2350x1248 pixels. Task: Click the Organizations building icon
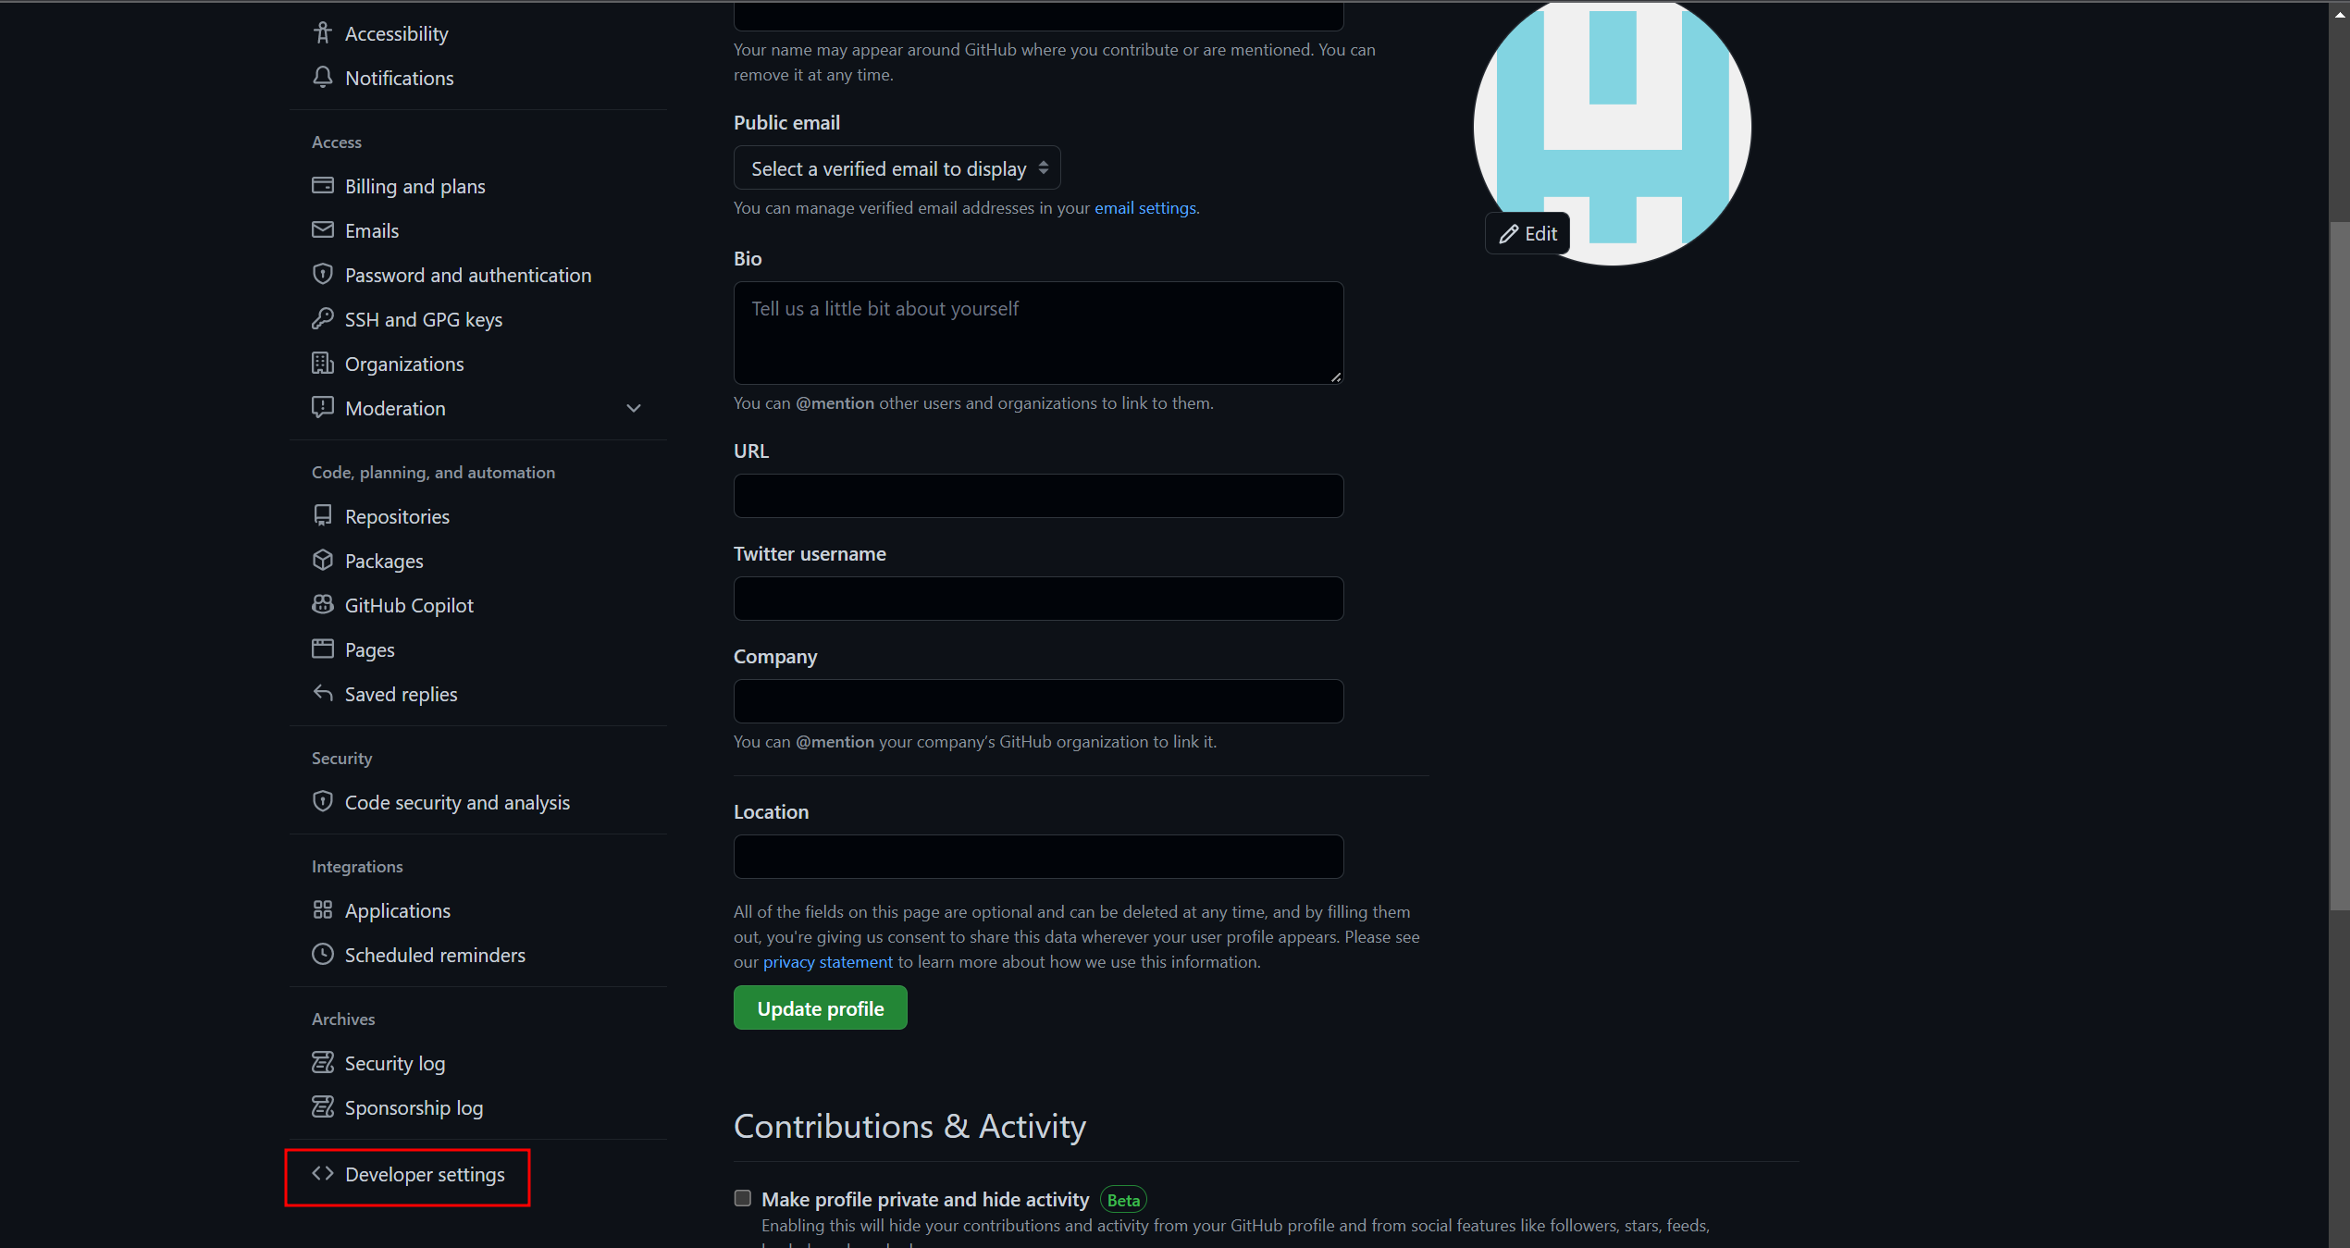(x=322, y=364)
